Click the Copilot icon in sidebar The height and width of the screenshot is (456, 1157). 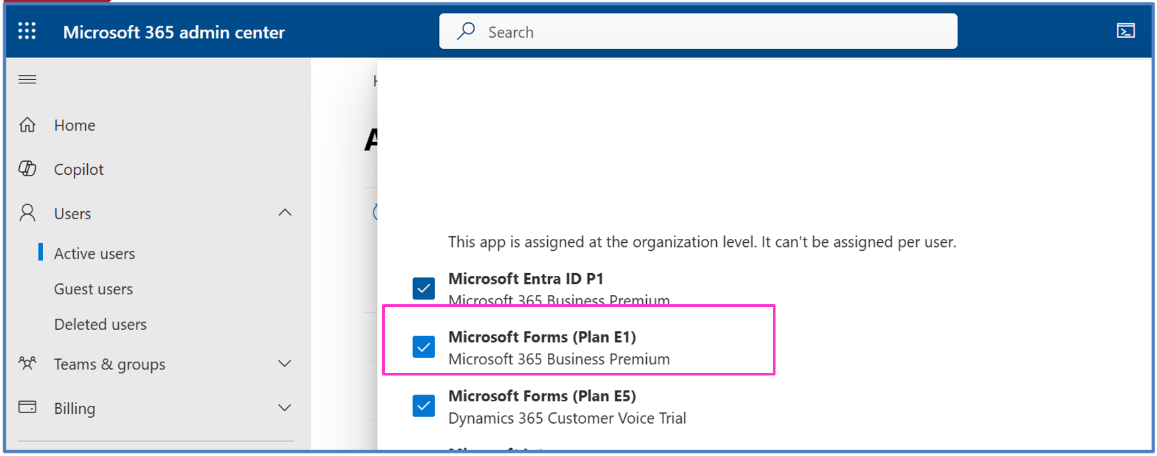[27, 169]
